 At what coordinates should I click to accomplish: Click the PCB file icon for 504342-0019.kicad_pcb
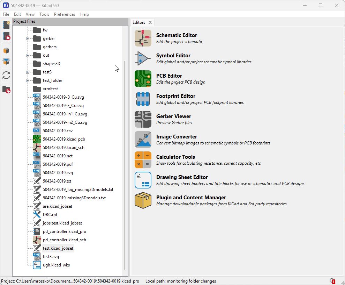[37, 139]
